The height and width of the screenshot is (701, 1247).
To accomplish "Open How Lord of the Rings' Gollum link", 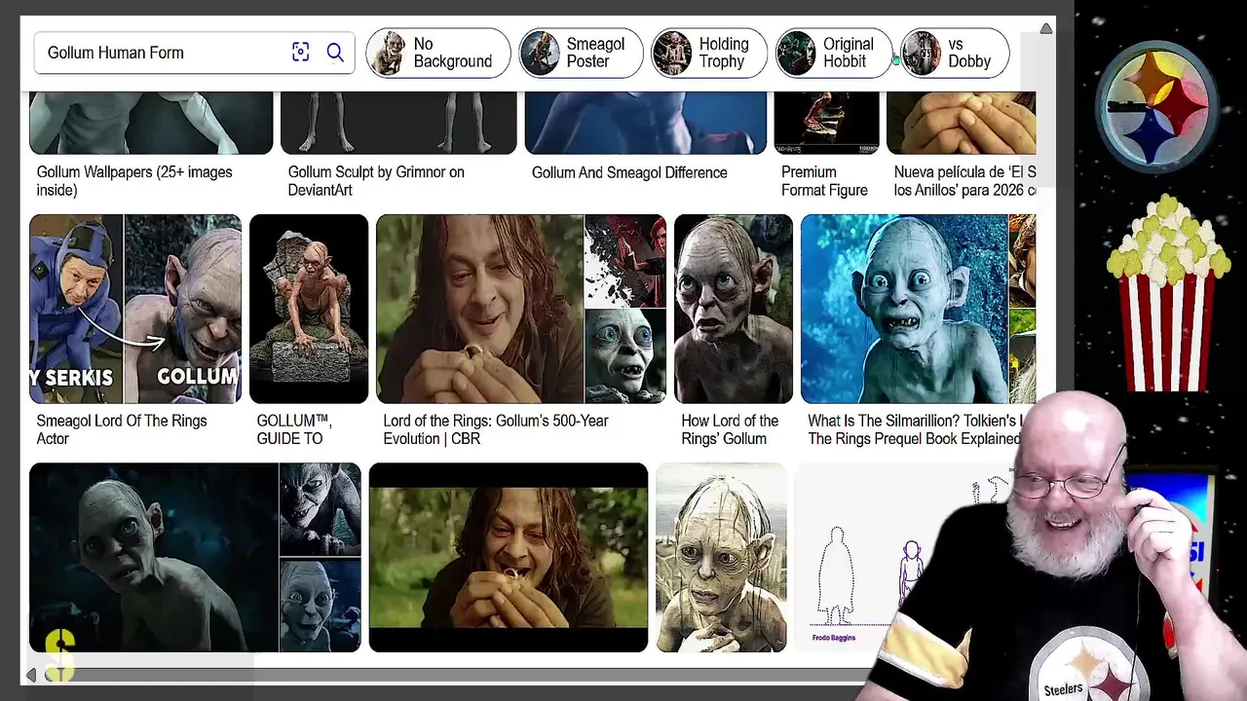I will click(x=730, y=429).
